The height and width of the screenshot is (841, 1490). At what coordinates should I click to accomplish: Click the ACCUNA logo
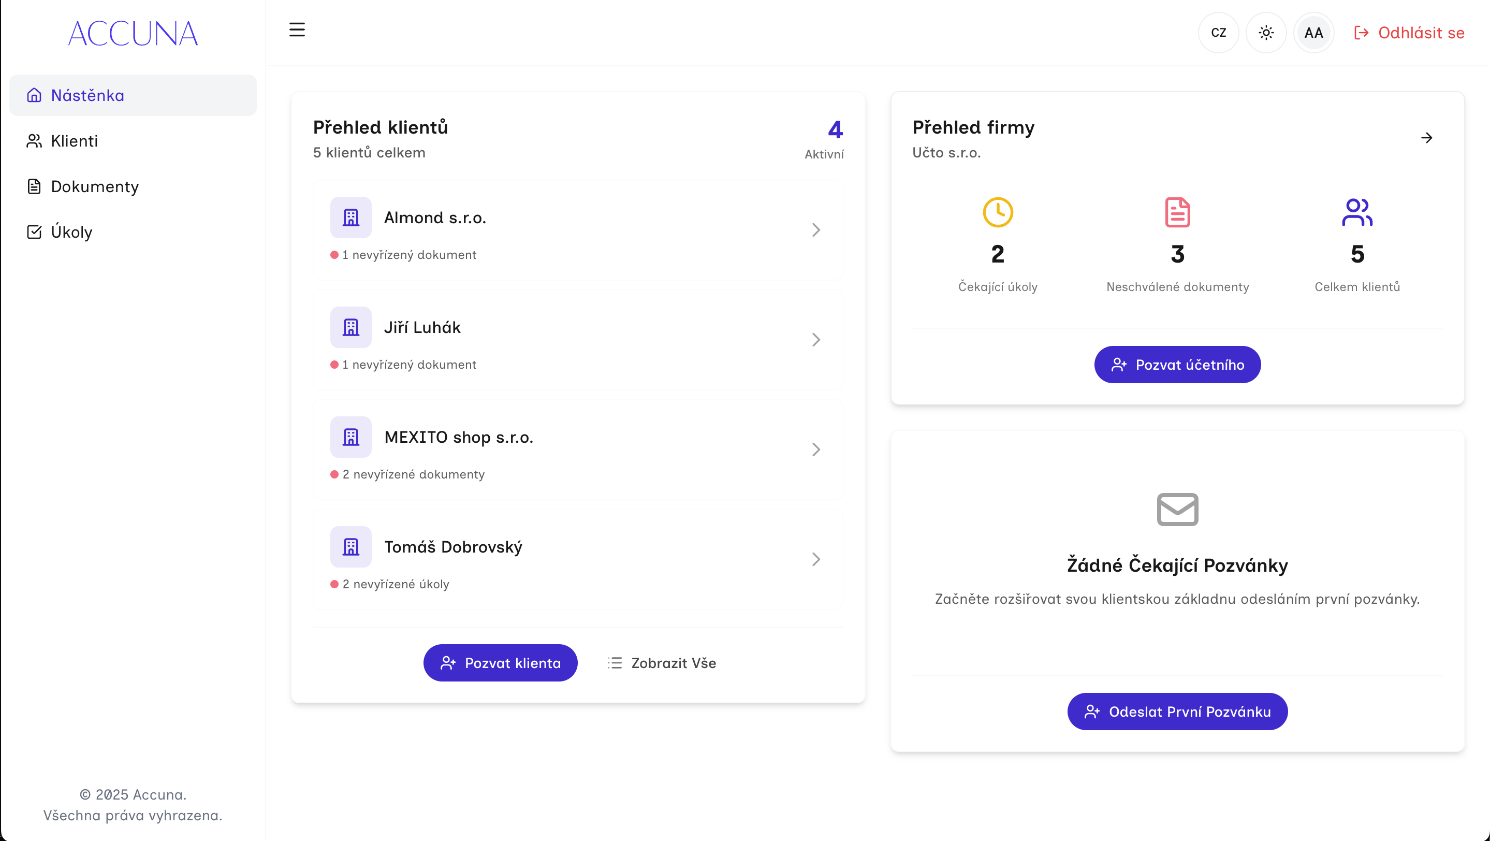pos(133,33)
